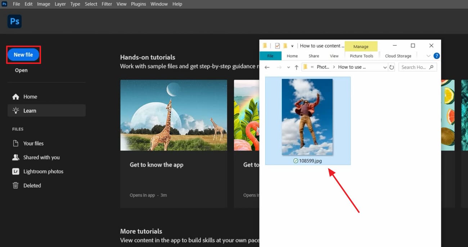Open the Home section in Photoshop sidebar
This screenshot has width=468, height=247.
[x=30, y=96]
